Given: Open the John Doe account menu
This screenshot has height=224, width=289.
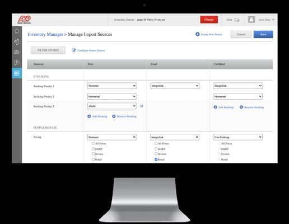Looking at the screenshot, I should pos(266,20).
